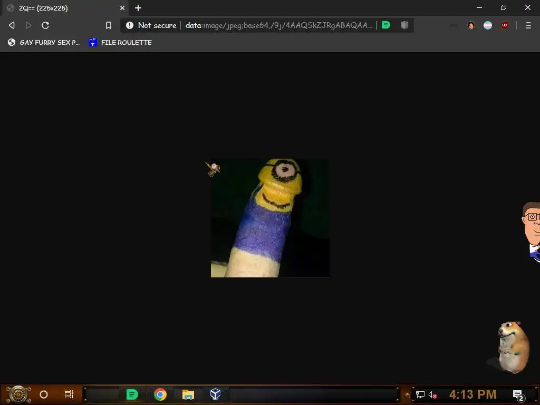Click the green chat extension icon in address bar
540x405 pixels.
tap(386, 25)
